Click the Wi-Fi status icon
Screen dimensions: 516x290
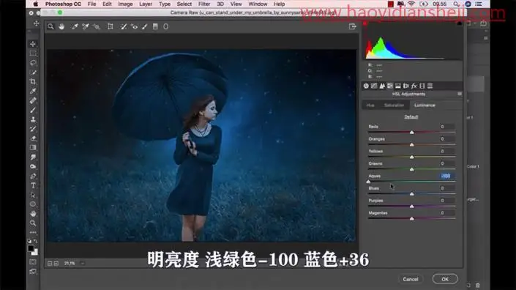pos(411,4)
